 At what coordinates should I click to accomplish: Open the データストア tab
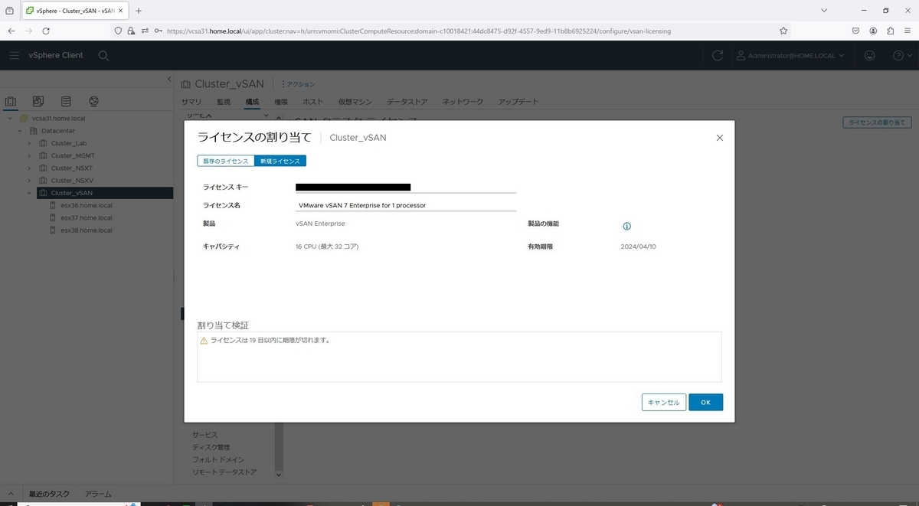[x=407, y=102]
